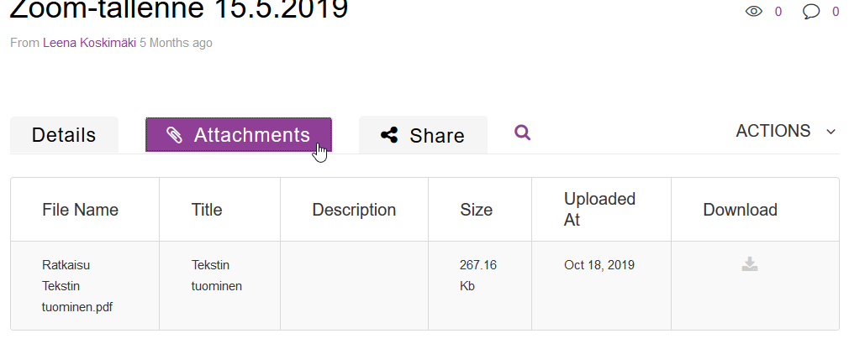Click the comments count number
849x349 pixels.
pos(836,12)
